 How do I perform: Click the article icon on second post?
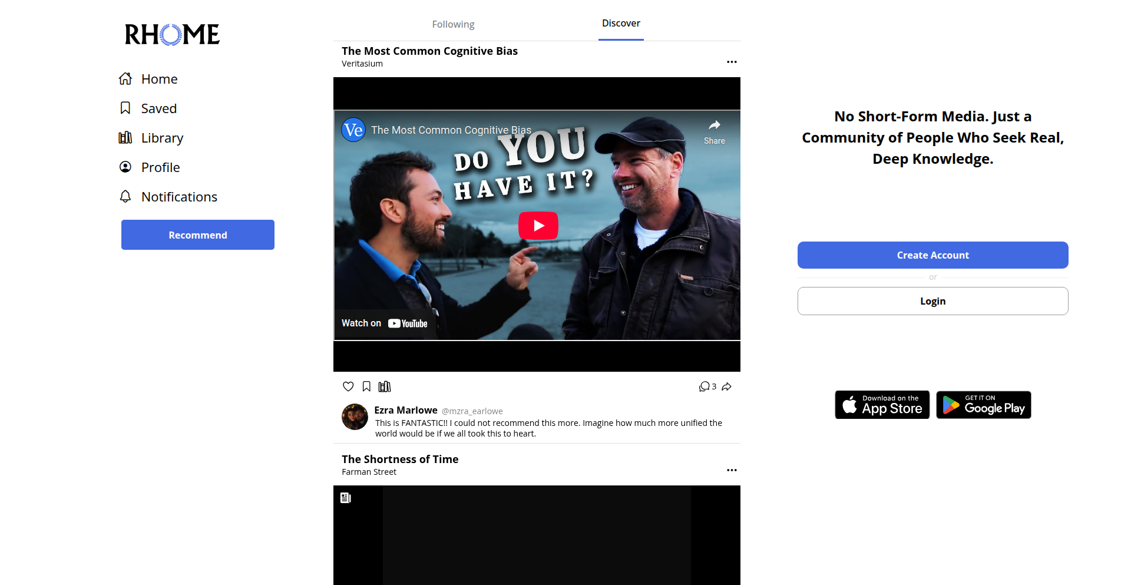tap(346, 498)
